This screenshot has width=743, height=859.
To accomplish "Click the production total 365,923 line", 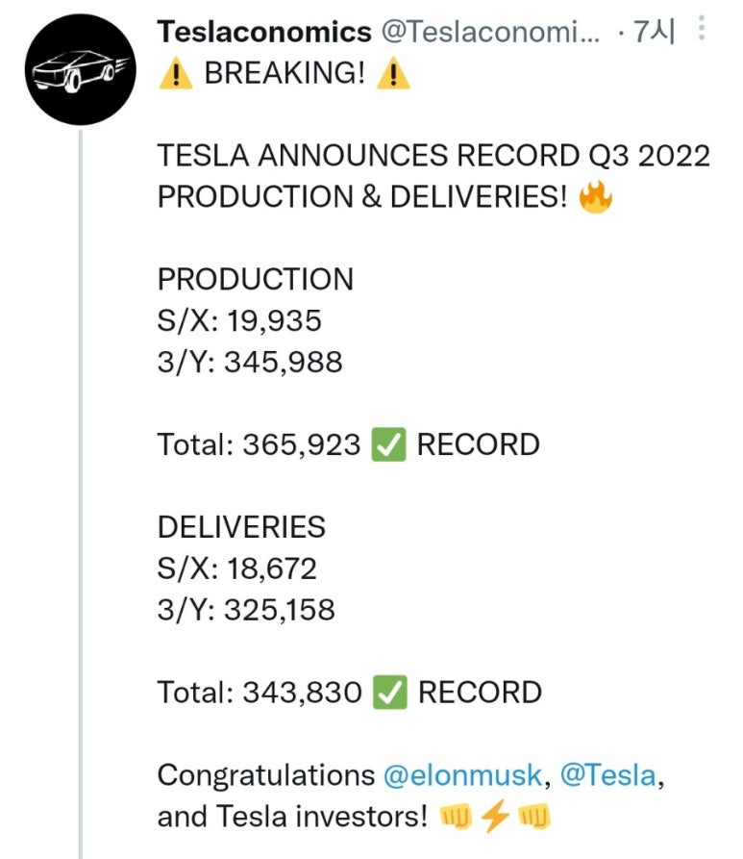I will pyautogui.click(x=348, y=444).
